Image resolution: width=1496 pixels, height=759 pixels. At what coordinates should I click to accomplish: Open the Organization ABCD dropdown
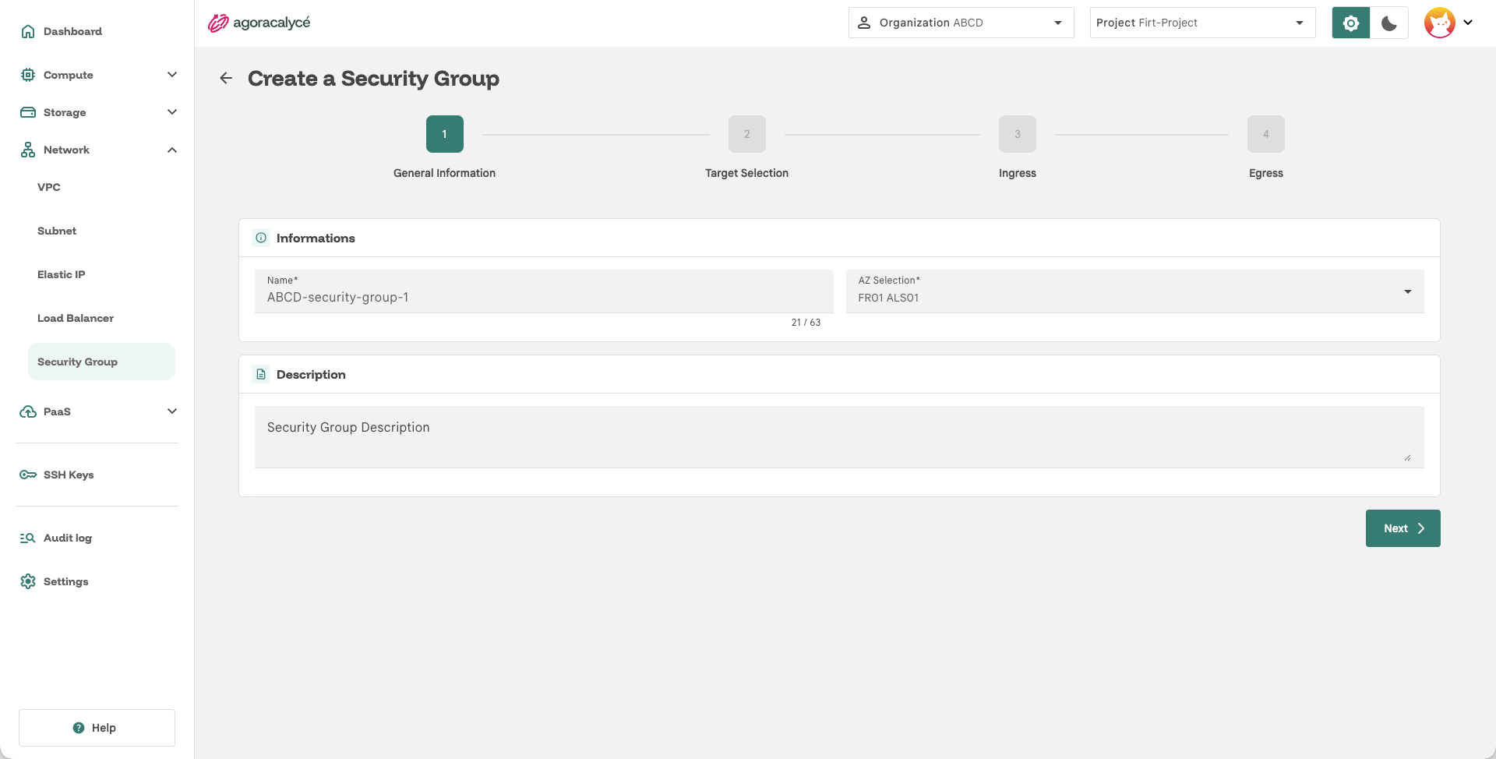(x=961, y=23)
